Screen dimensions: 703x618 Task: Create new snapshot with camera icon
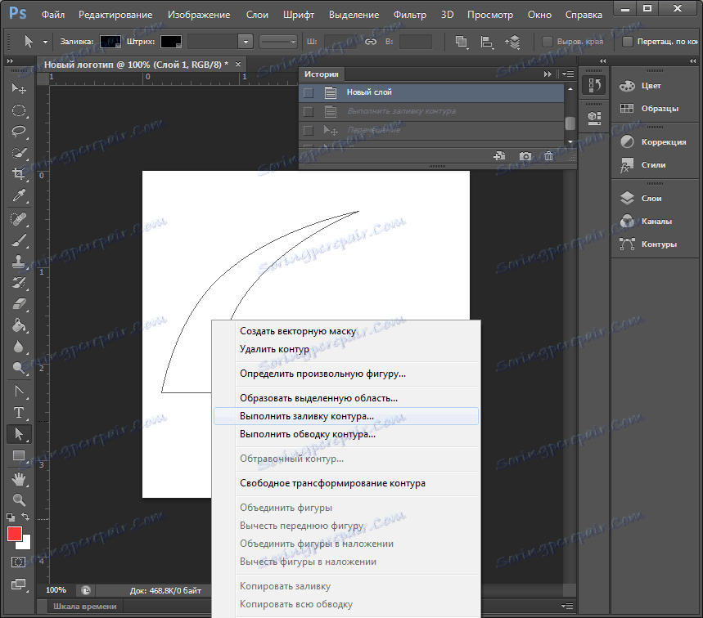(x=525, y=156)
